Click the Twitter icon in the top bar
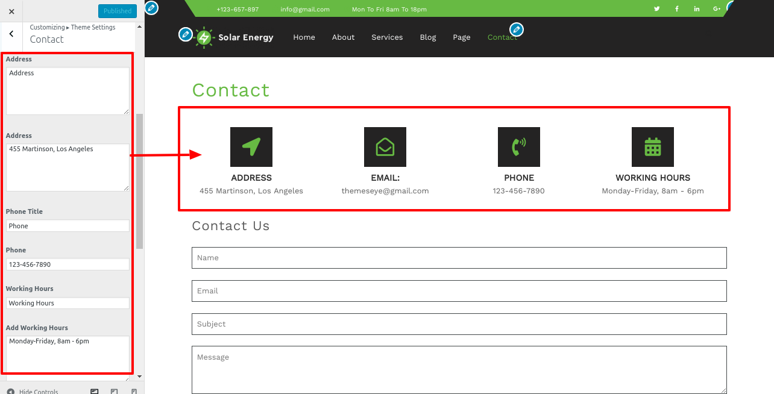The image size is (774, 394). coord(656,9)
